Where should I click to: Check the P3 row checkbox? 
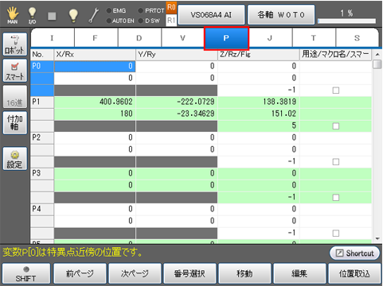coord(336,198)
